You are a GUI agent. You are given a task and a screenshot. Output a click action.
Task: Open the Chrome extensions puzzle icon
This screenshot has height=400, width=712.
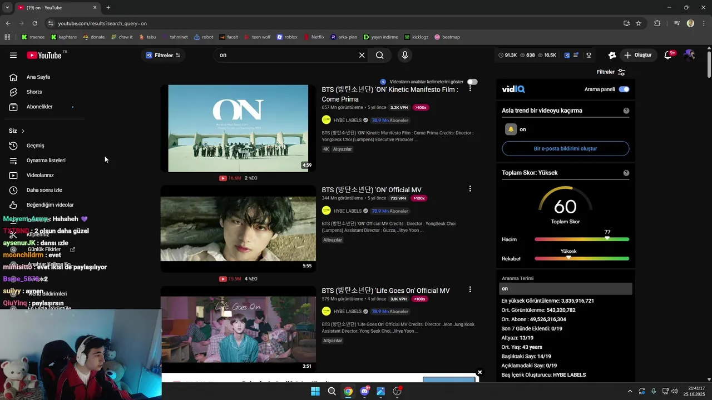pyautogui.click(x=657, y=23)
